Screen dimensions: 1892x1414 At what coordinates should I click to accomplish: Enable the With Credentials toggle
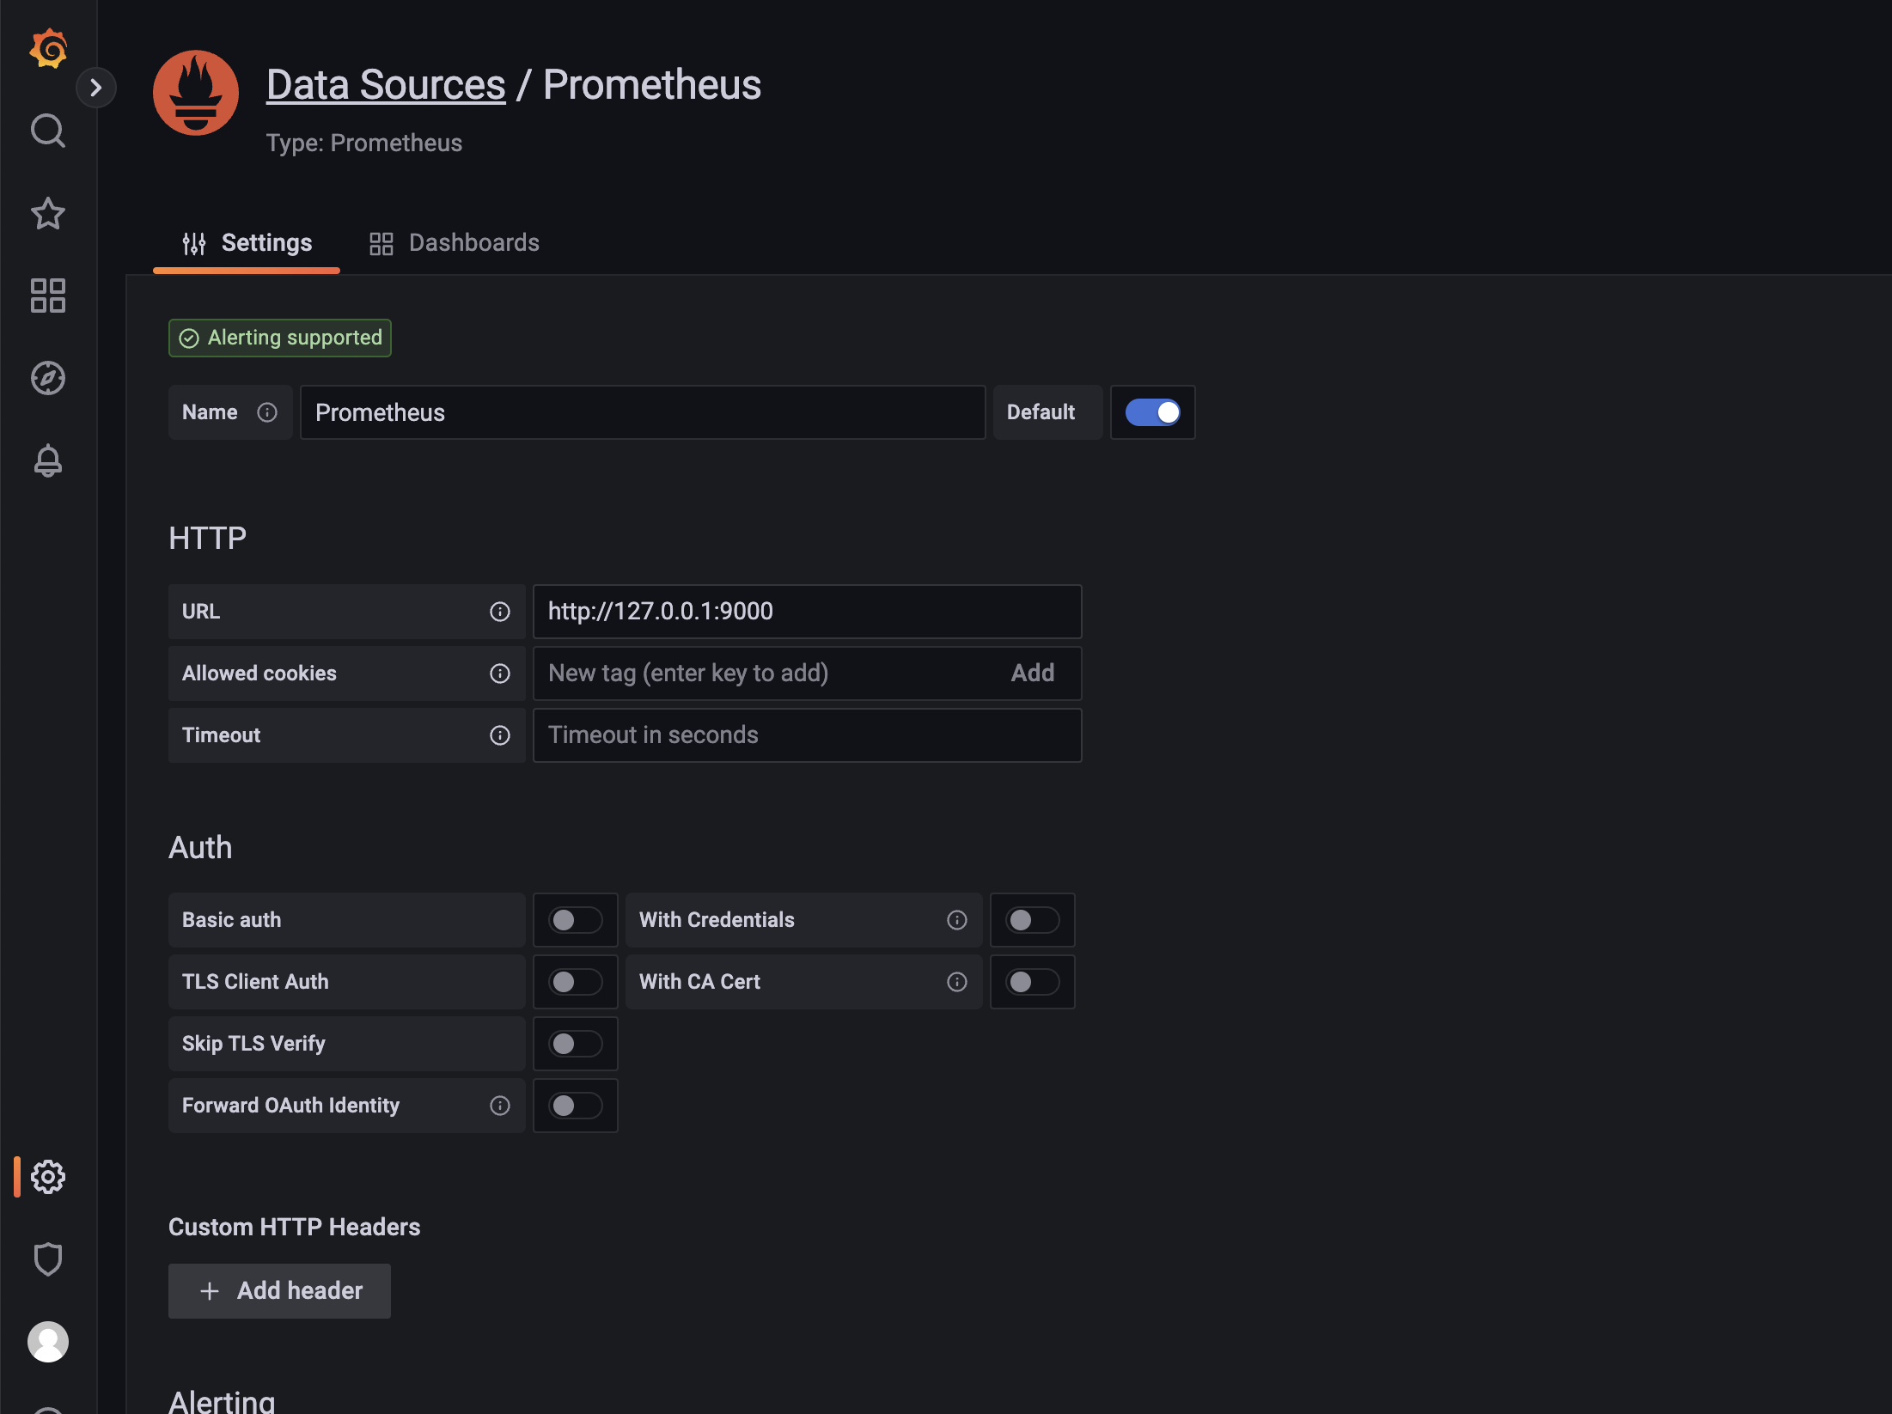(x=1032, y=920)
